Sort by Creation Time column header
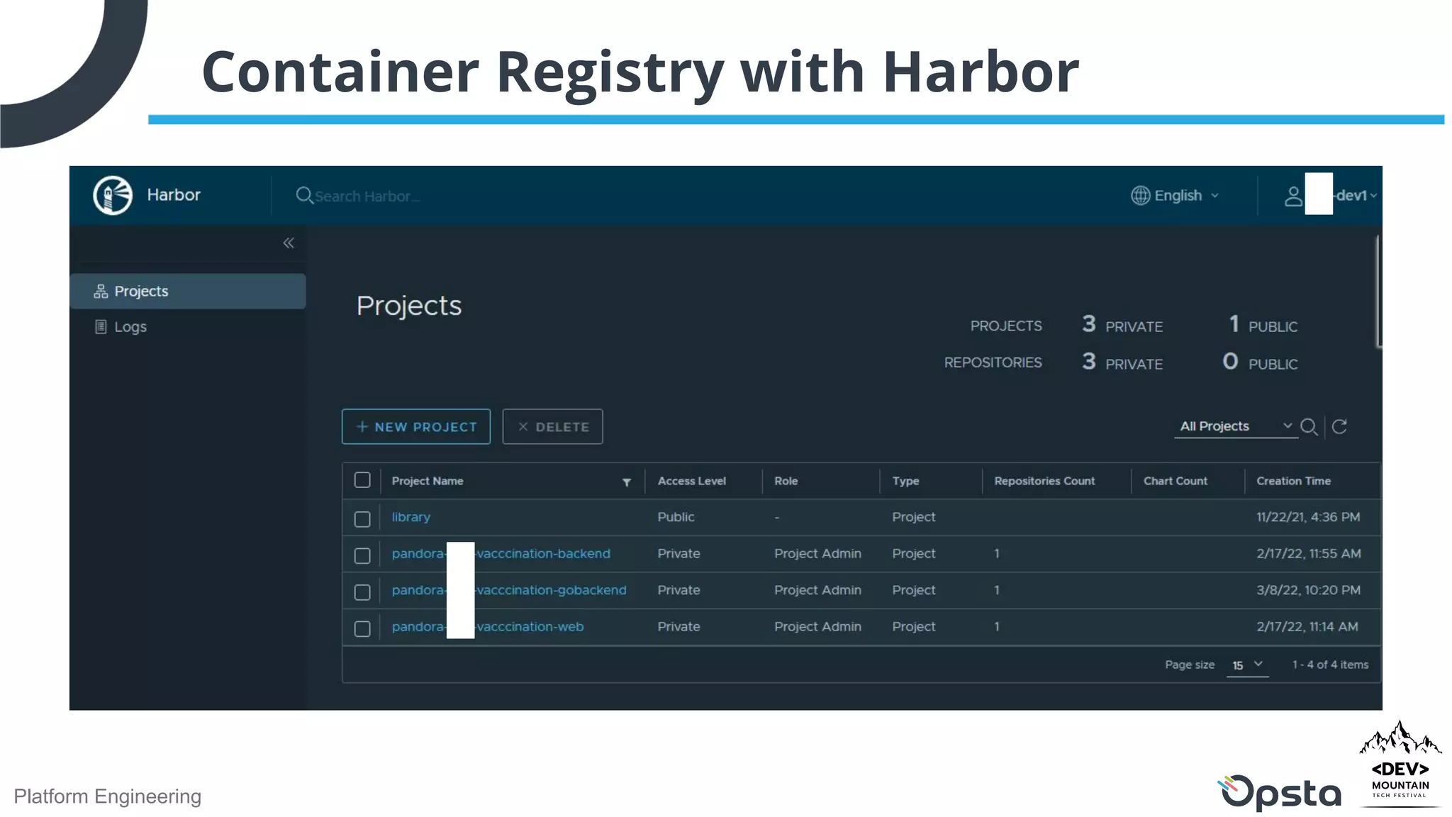Screen dimensions: 1452x817 [1294, 481]
